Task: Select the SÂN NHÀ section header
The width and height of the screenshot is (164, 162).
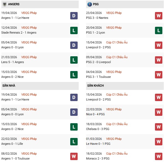Action: (9, 86)
